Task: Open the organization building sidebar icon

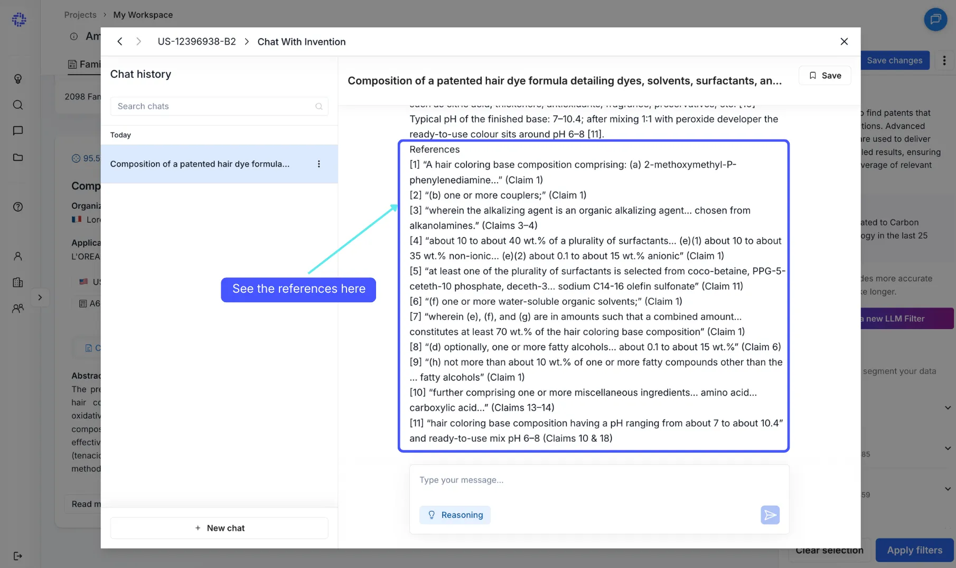Action: pos(18,282)
